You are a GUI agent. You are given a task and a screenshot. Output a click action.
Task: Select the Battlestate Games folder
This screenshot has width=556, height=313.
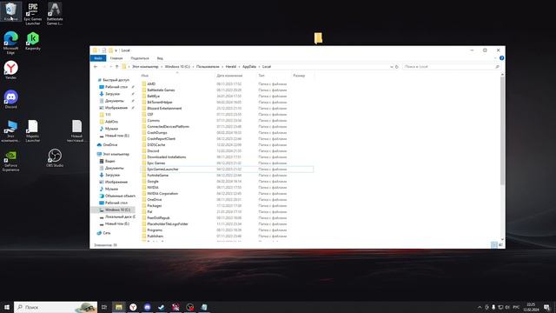[x=161, y=90]
